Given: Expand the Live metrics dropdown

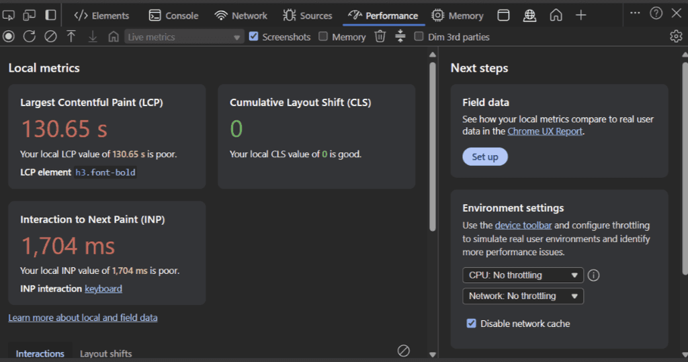Looking at the screenshot, I should coord(184,38).
